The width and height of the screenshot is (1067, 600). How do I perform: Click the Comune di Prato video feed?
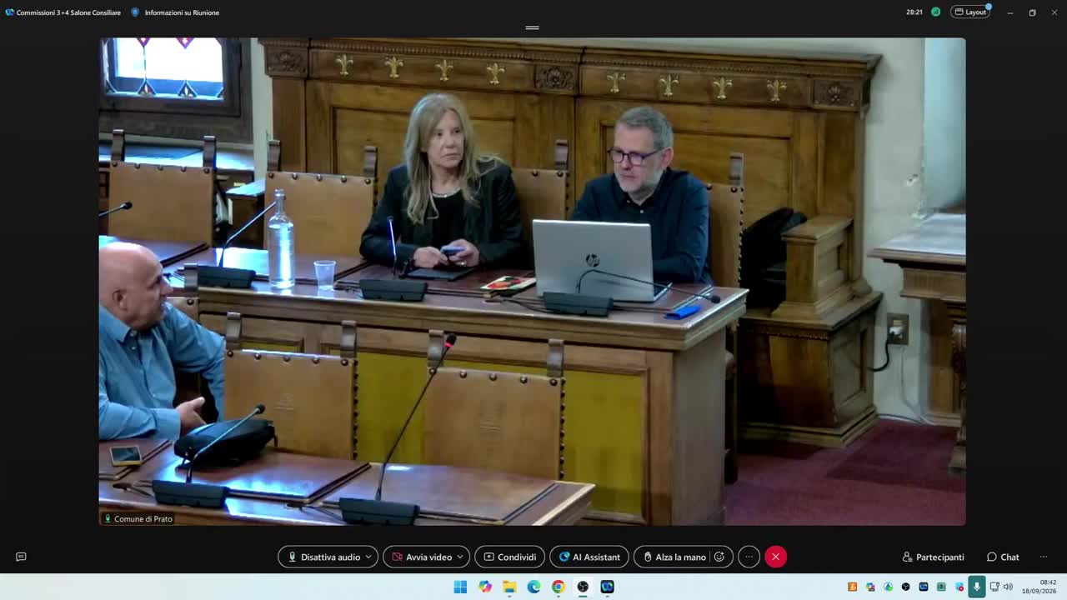pos(533,282)
